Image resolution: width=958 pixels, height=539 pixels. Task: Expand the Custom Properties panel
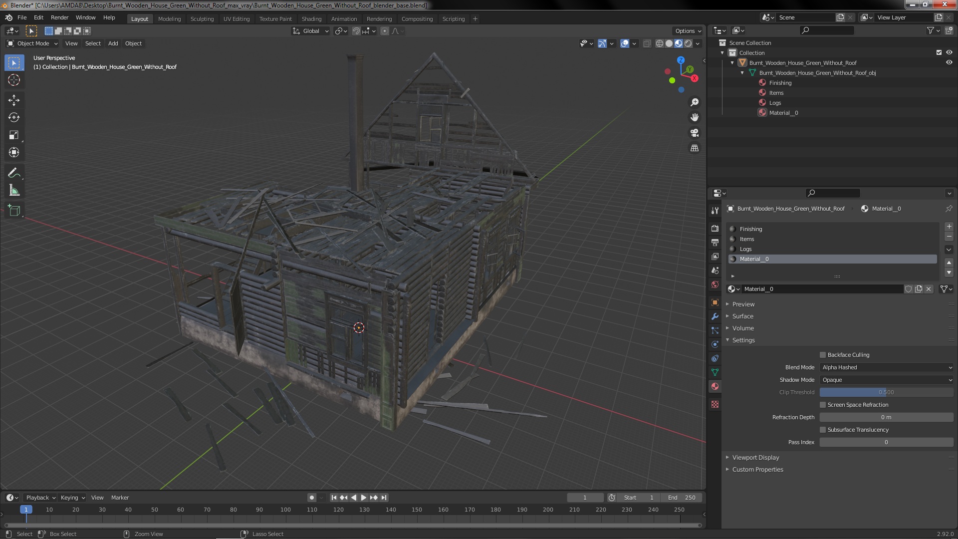click(757, 469)
